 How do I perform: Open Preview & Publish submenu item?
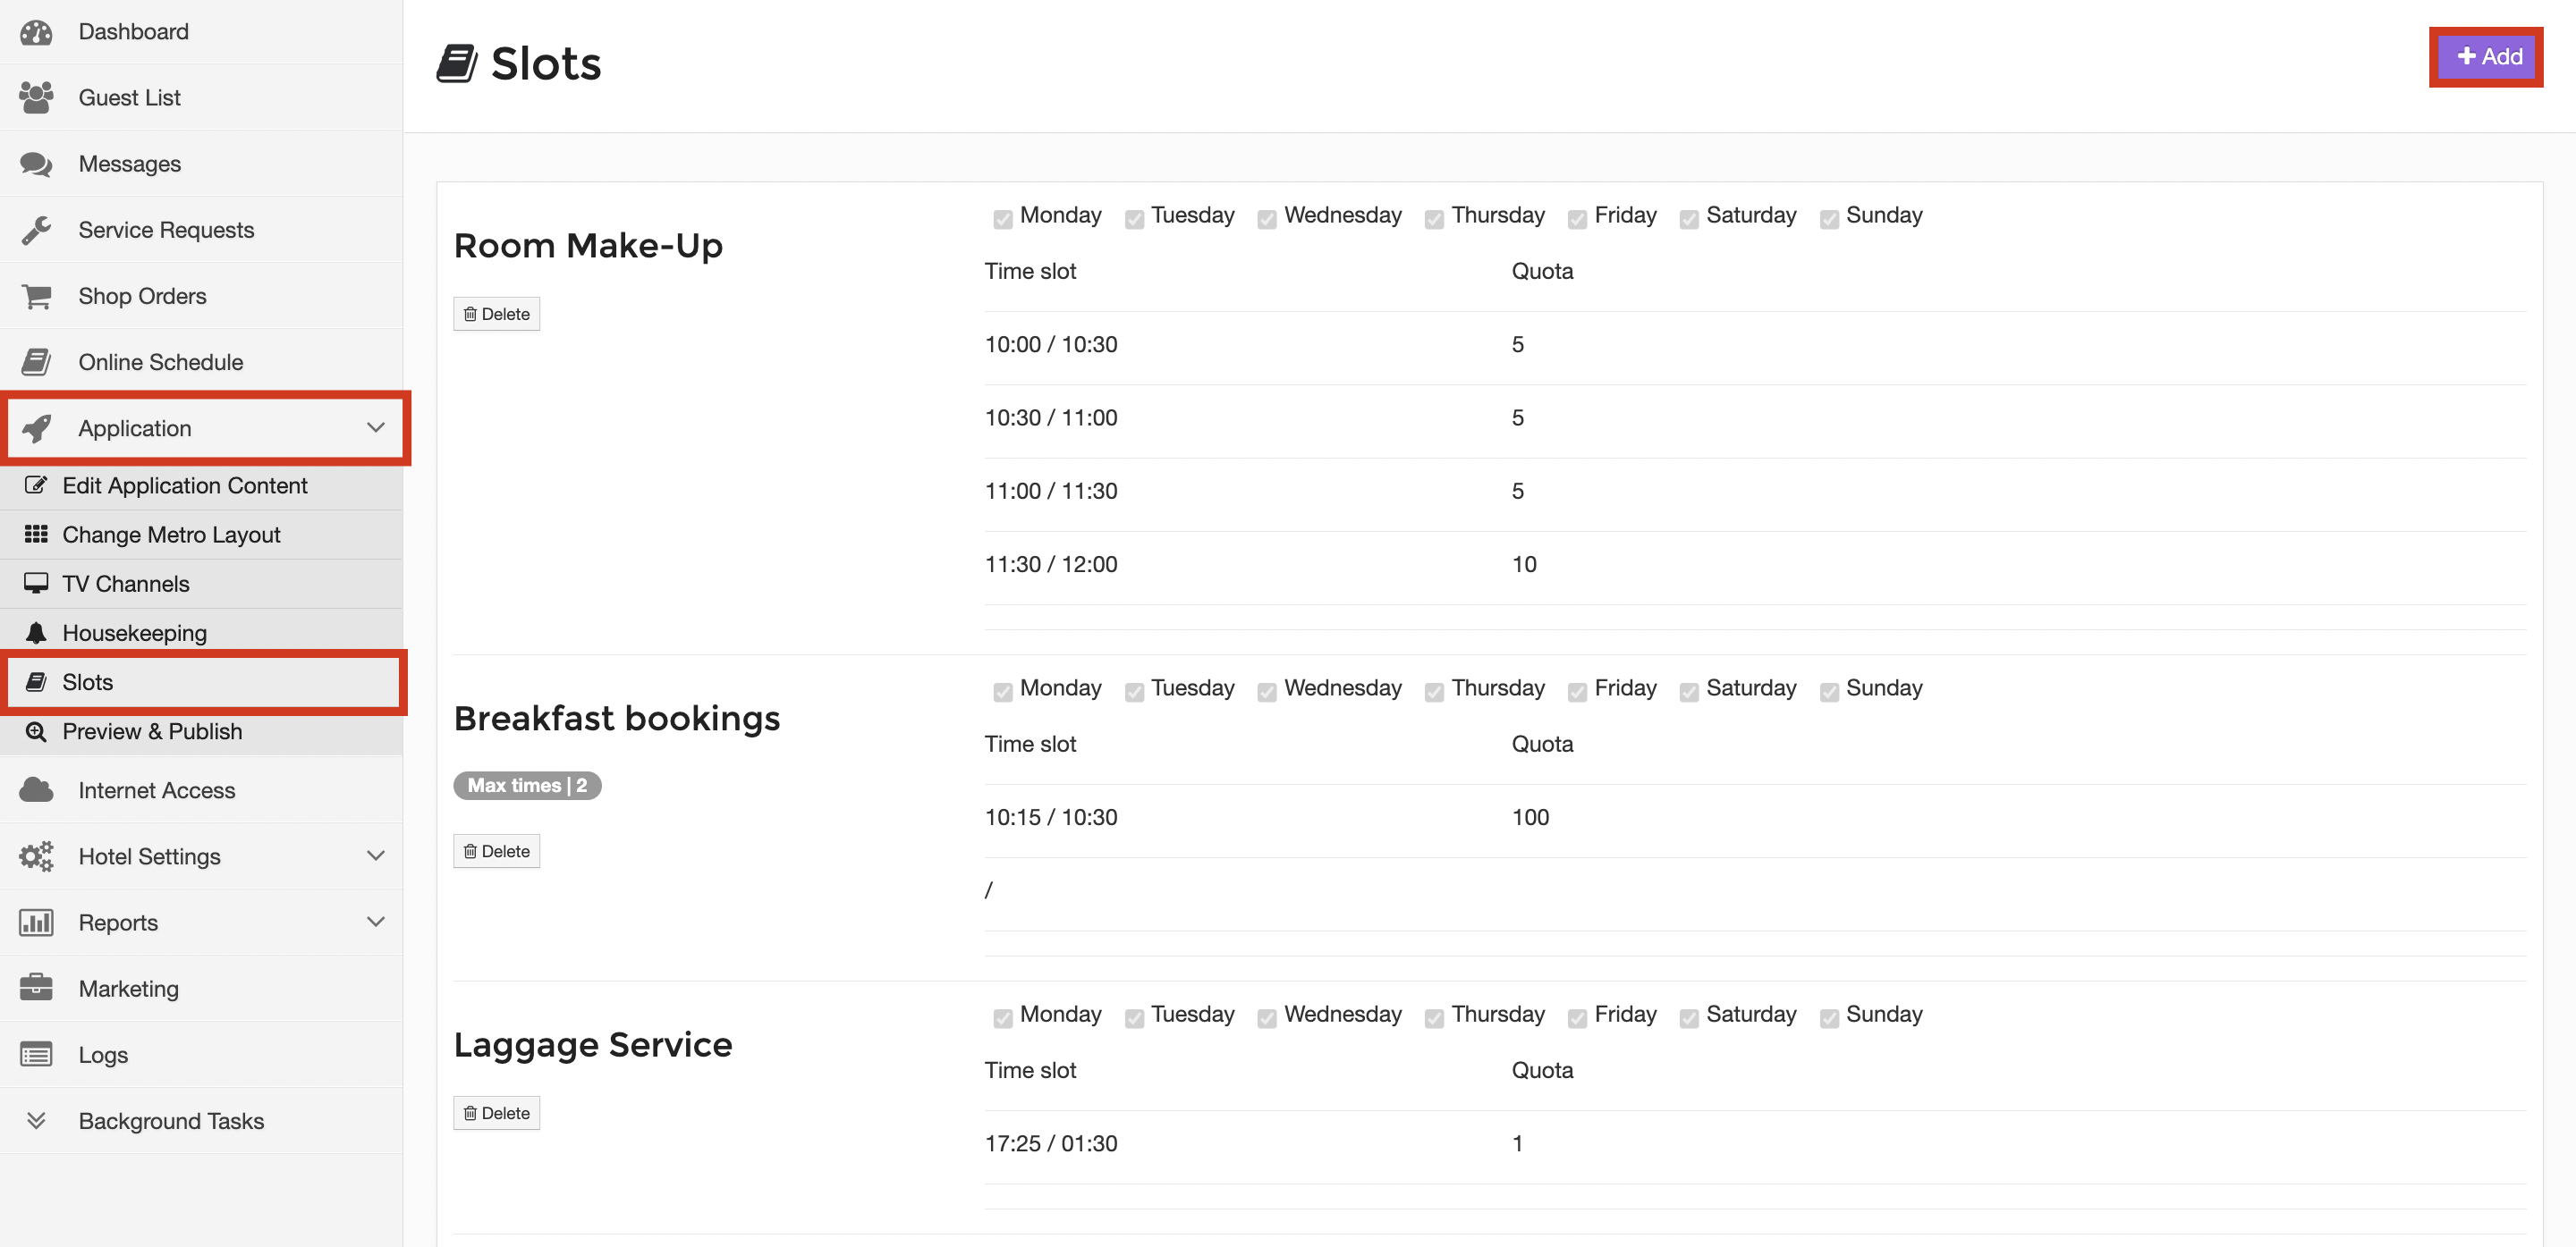coord(152,731)
